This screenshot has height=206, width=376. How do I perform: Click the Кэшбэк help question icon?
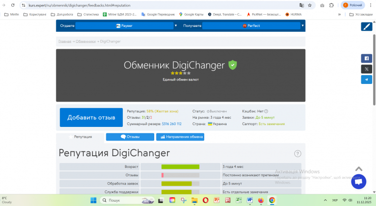[266, 111]
